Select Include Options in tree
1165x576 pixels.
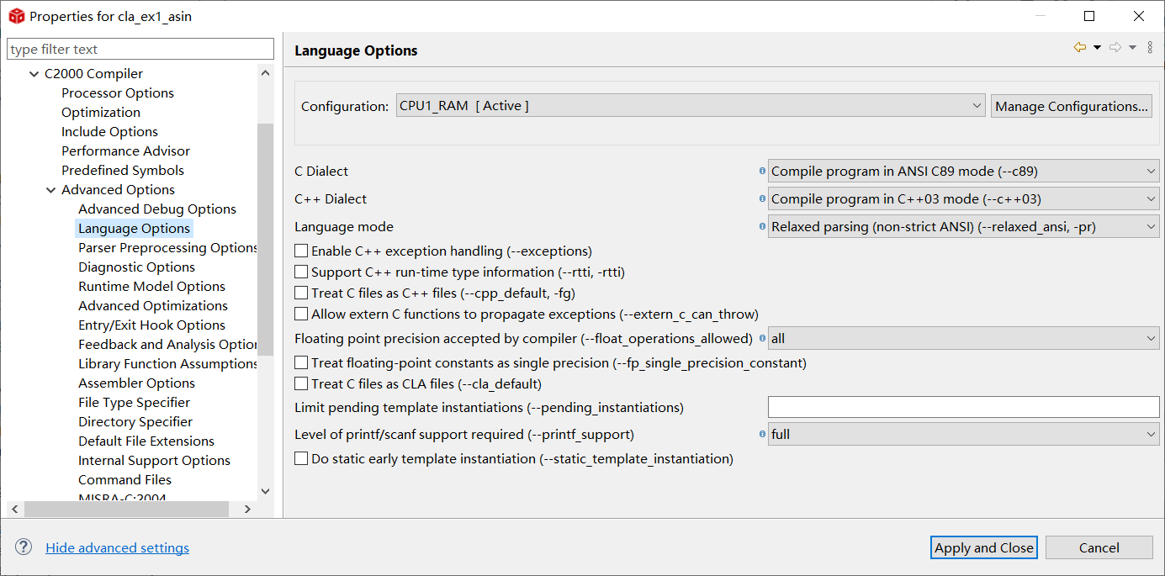coord(109,131)
